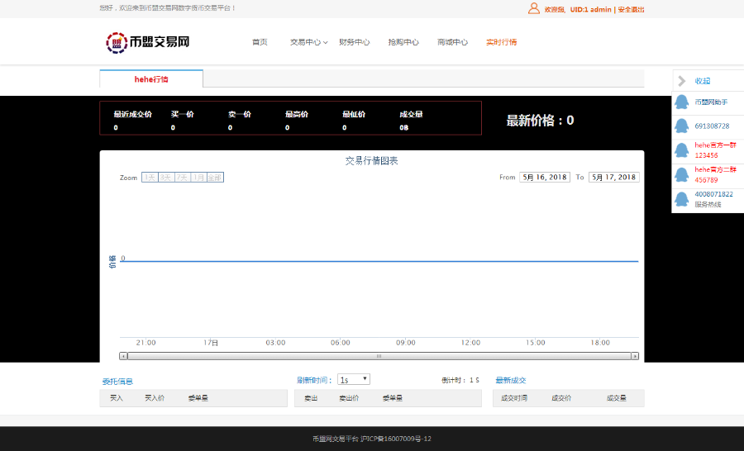The image size is (744, 451).
Task: Click the 691308728 contact number
Action: 712,126
